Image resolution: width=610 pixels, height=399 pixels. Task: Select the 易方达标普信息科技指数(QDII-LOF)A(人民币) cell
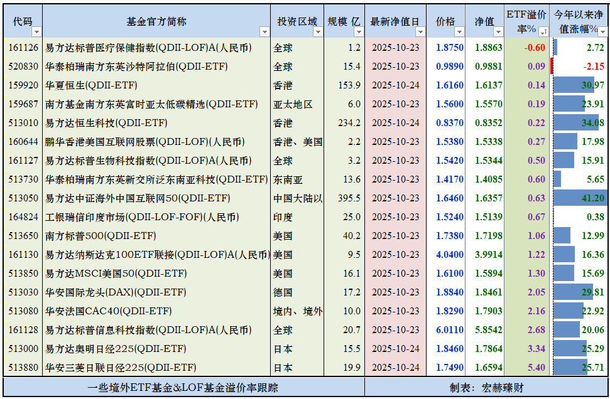coord(156,330)
